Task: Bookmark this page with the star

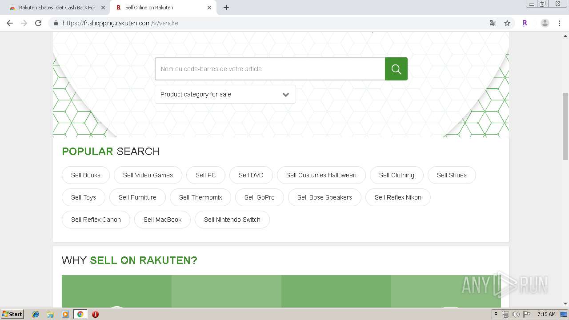Action: point(507,23)
